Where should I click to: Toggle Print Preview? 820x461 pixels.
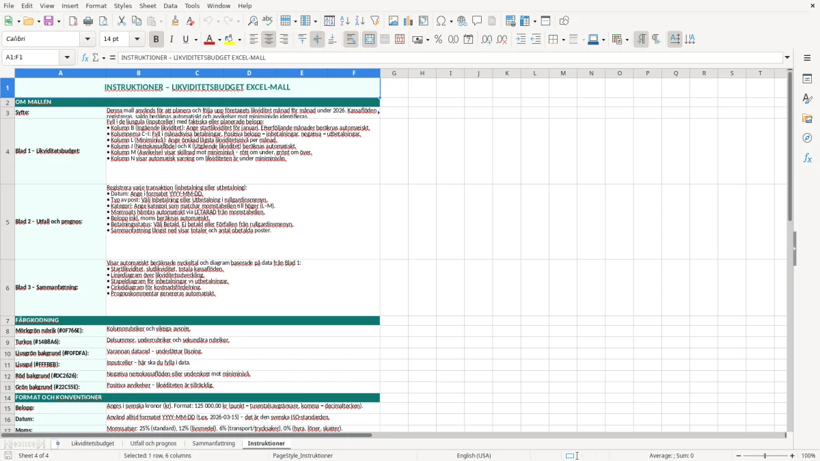[102, 21]
